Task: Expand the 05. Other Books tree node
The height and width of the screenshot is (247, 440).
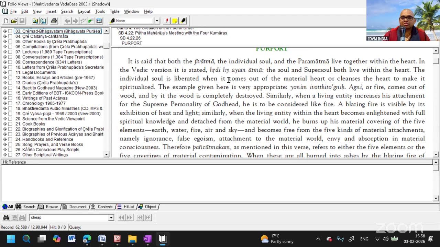Action: (x=5, y=42)
